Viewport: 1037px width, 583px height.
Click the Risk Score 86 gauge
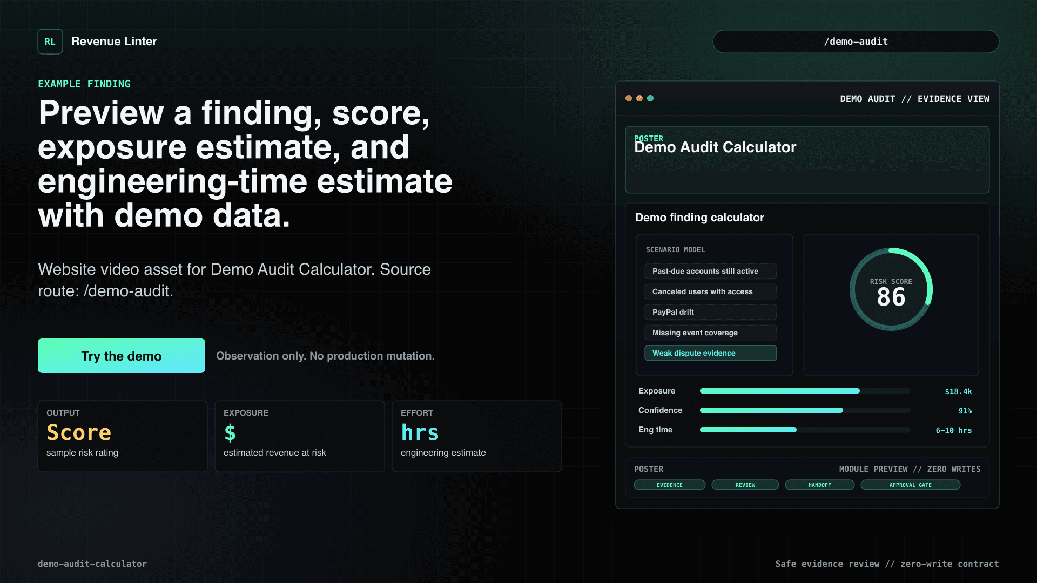(x=891, y=289)
